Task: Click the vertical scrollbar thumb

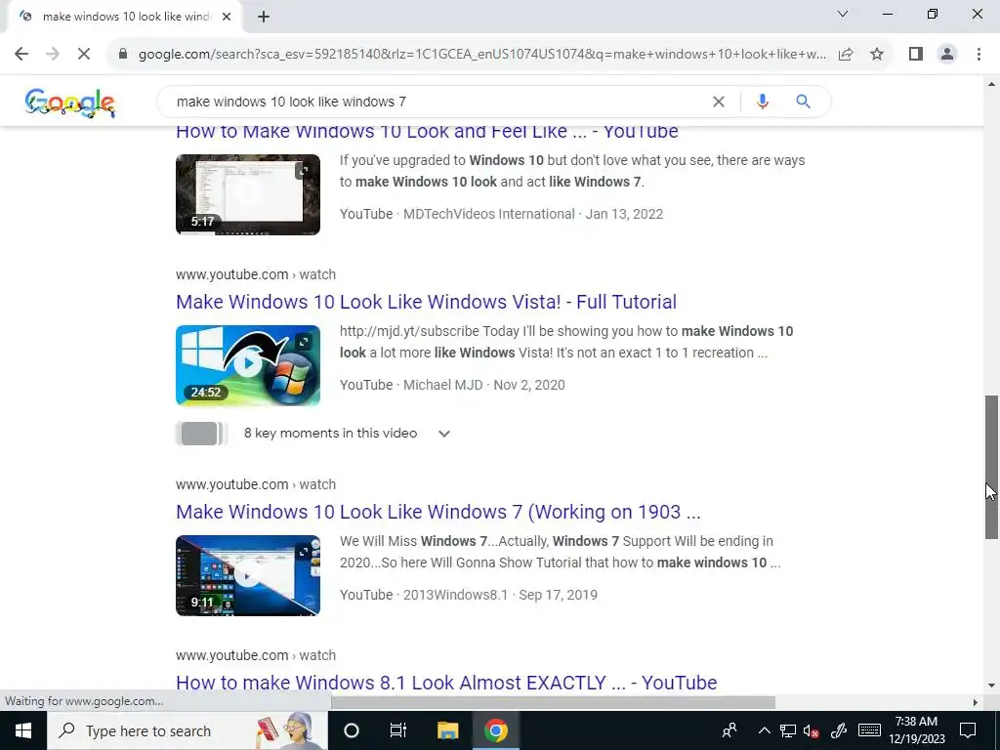Action: [992, 467]
